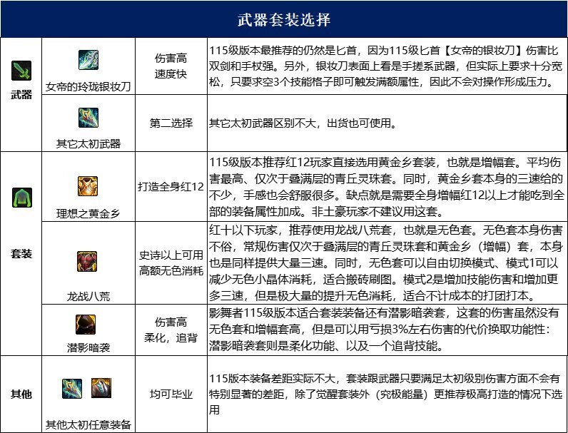Click the description starting 影舞者115级版本

pos(385,329)
